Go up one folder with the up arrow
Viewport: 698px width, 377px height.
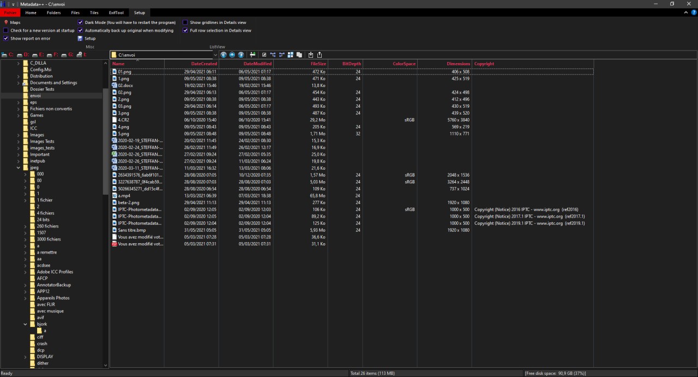point(232,55)
